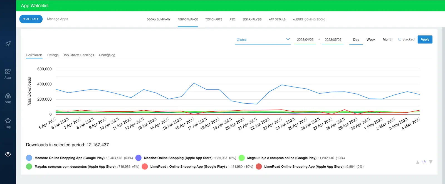
Task: Switch to the Top Charts tab
Action: (214, 19)
